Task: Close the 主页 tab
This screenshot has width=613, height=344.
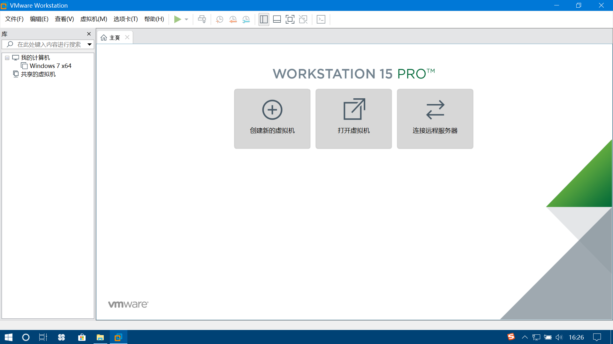Action: tap(127, 37)
